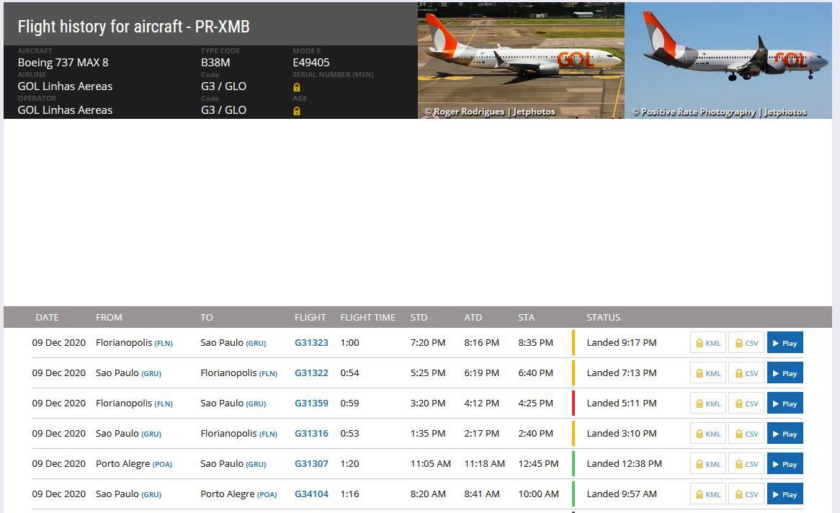Open Positive Rate Photography aircraft photo
Image resolution: width=840 pixels, height=513 pixels.
click(728, 60)
